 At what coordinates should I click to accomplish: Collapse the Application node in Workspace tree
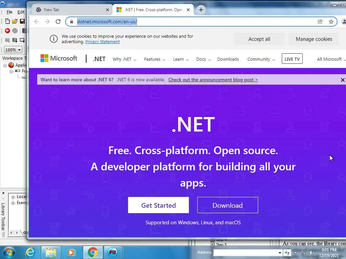(x=5, y=65)
